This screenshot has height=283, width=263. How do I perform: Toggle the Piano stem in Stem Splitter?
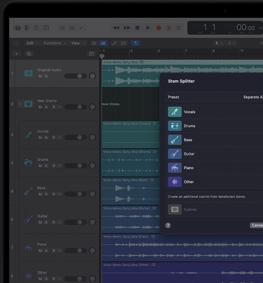pos(175,168)
